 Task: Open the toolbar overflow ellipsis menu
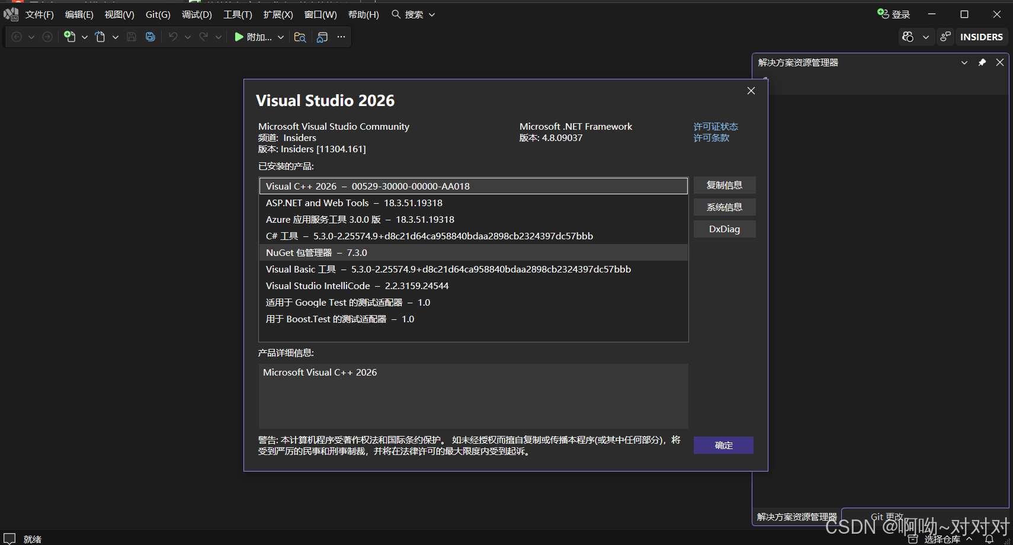(x=341, y=37)
